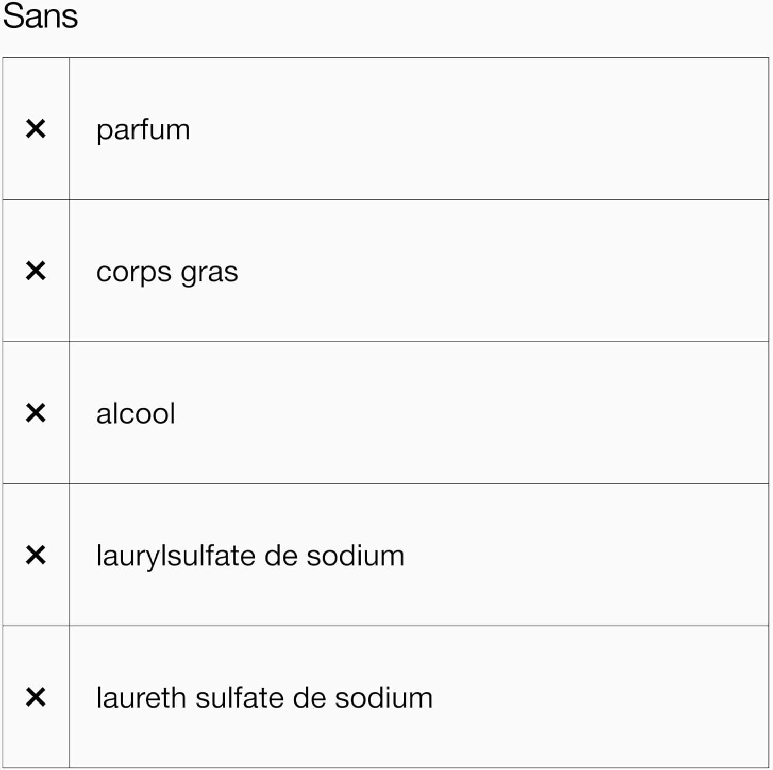This screenshot has height=770, width=773.
Task: Click the X icon in laureth sulfate row
Action: pos(36,697)
